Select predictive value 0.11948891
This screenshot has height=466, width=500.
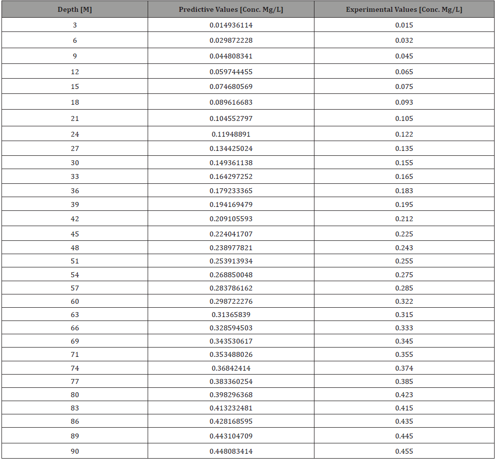231,134
